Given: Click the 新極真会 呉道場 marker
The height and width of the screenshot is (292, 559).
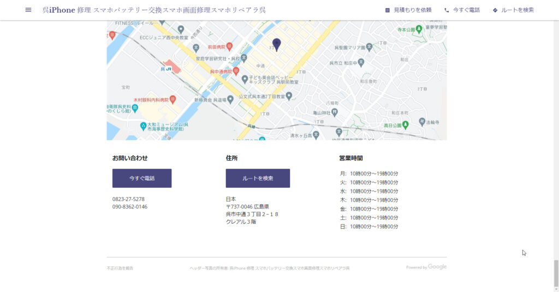Looking at the screenshot, I should [230, 99].
